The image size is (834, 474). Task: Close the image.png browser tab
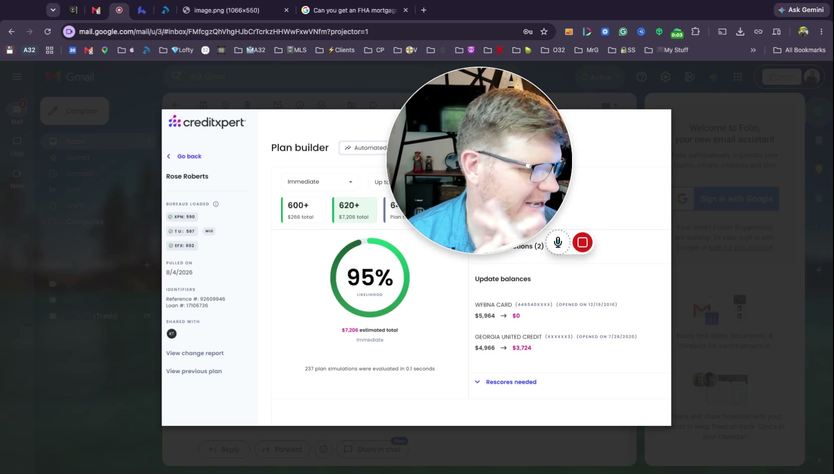click(x=287, y=10)
